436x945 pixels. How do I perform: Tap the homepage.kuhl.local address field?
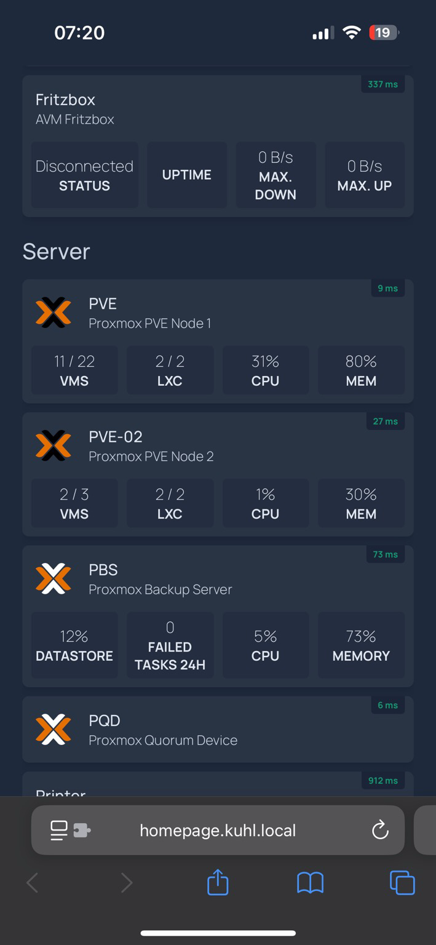pos(218,830)
